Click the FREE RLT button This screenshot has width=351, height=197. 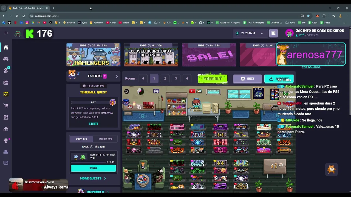(x=213, y=79)
